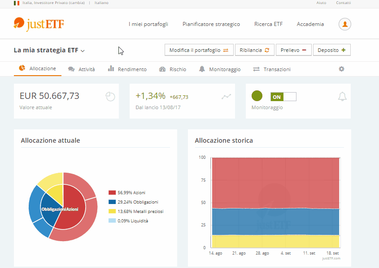Select the Transazioni tab
Viewport: 379px width, 268px height.
(x=272, y=69)
